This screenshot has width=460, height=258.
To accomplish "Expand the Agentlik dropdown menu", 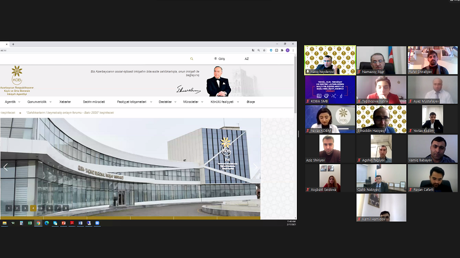I will pyautogui.click(x=12, y=102).
